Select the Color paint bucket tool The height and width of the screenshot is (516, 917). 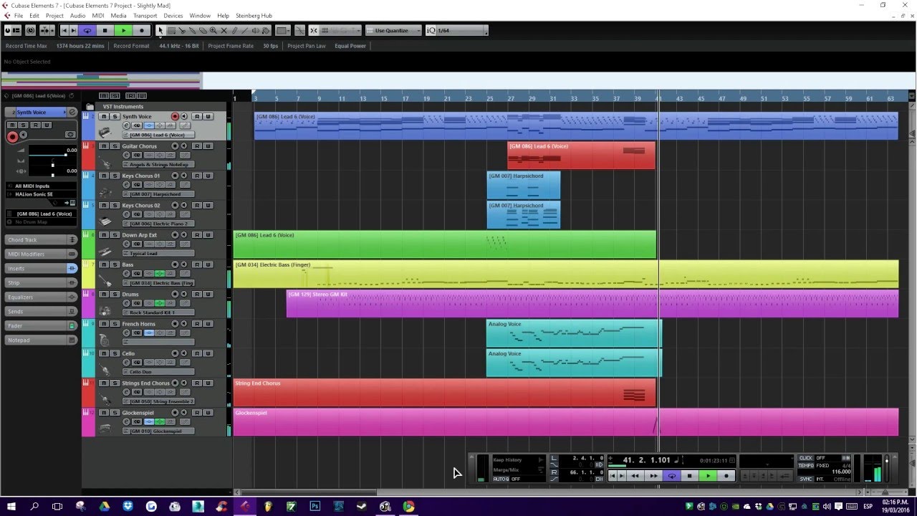(x=266, y=31)
